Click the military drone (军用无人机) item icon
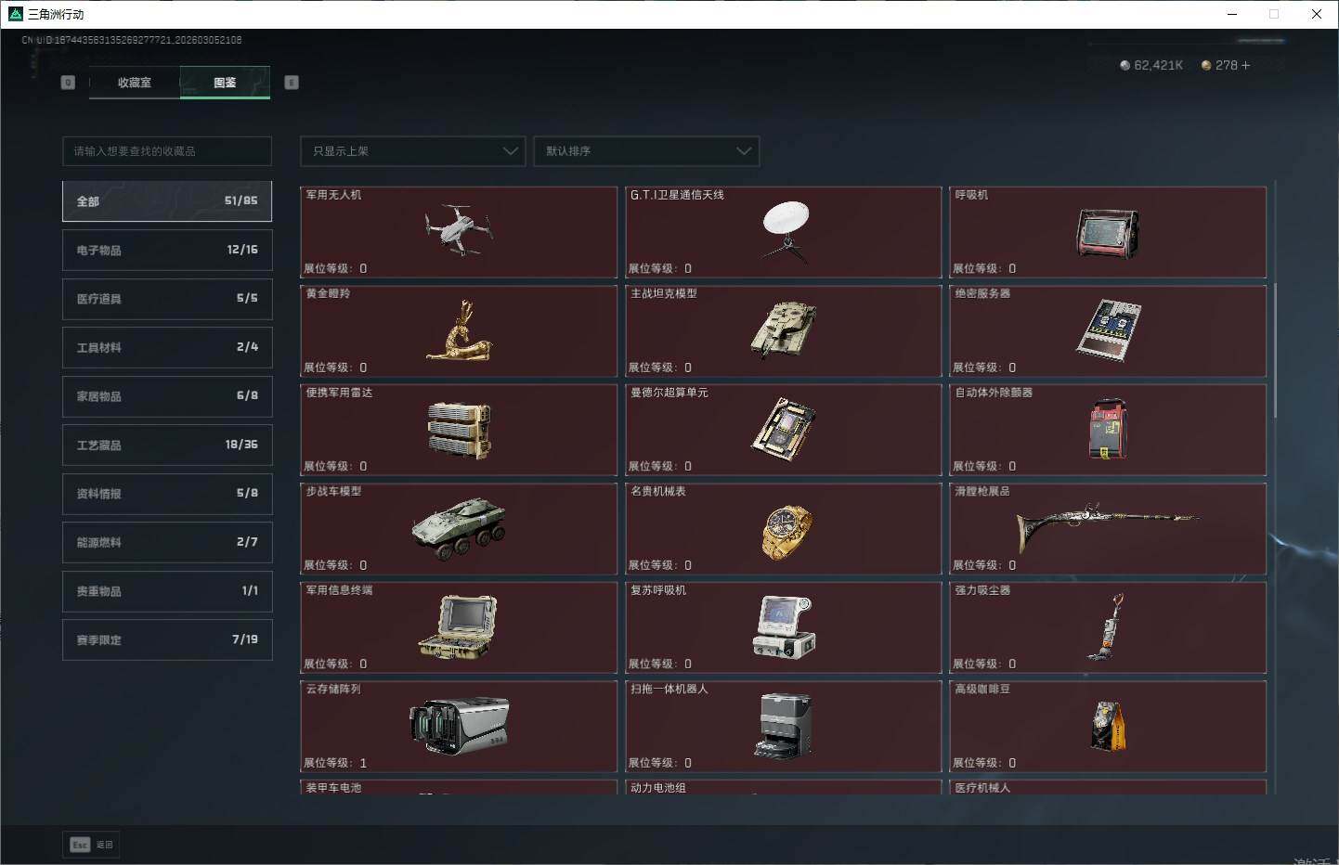Image resolution: width=1339 pixels, height=865 pixels. 458,229
